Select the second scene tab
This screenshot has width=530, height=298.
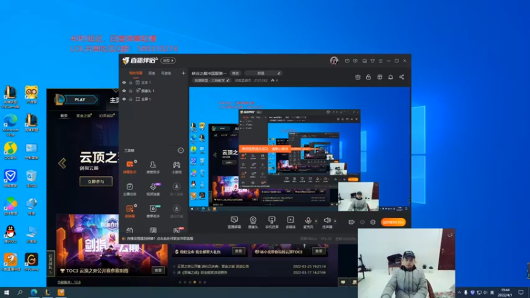pos(152,74)
